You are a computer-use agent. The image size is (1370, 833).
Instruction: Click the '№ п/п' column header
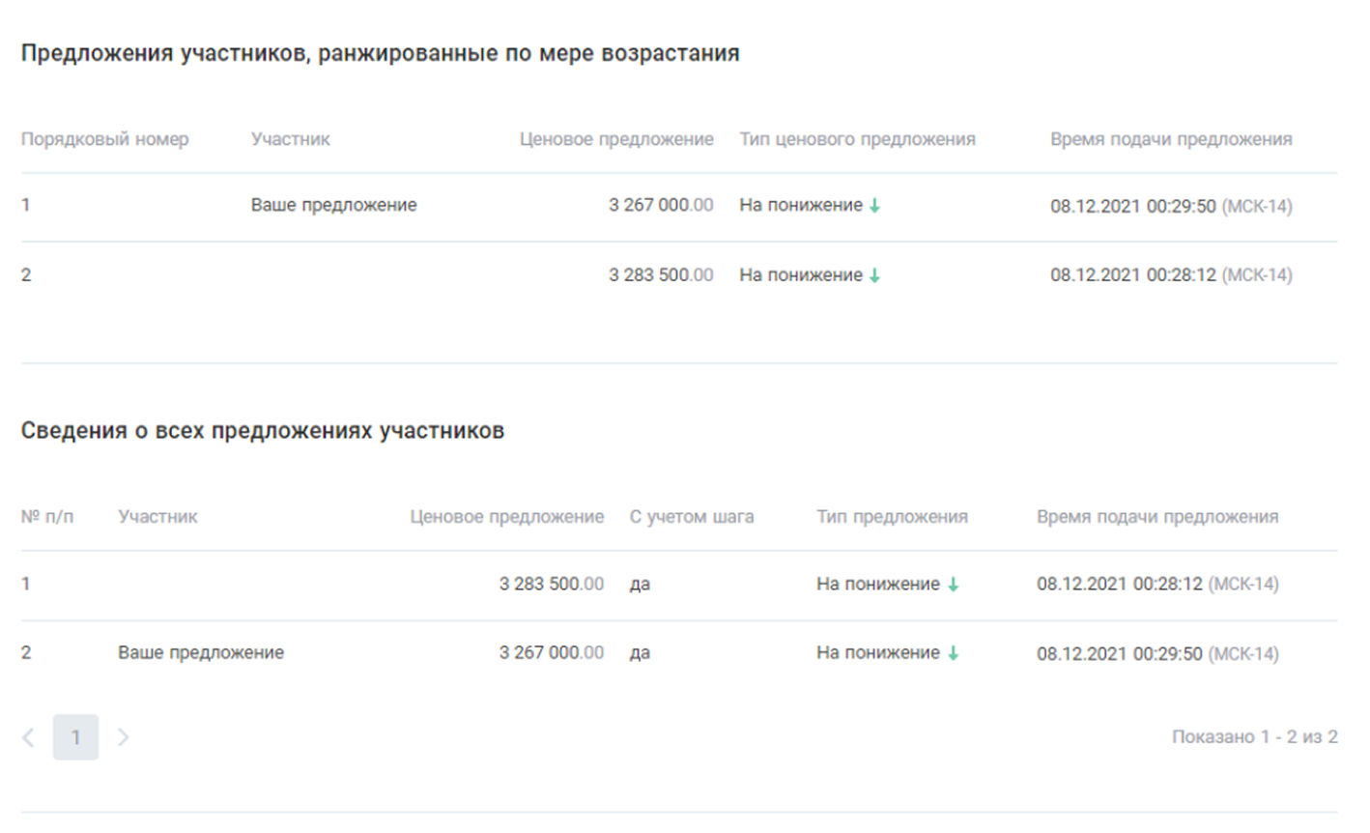(46, 517)
